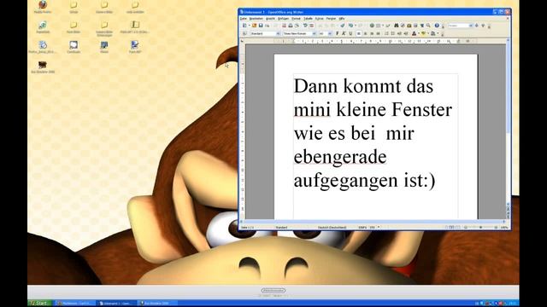
Task: Toggle numbered list on
Action: (386, 33)
